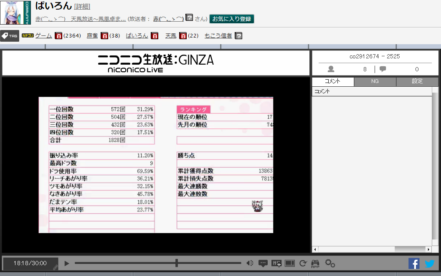Toggle comment display bubble icon

(x=263, y=263)
